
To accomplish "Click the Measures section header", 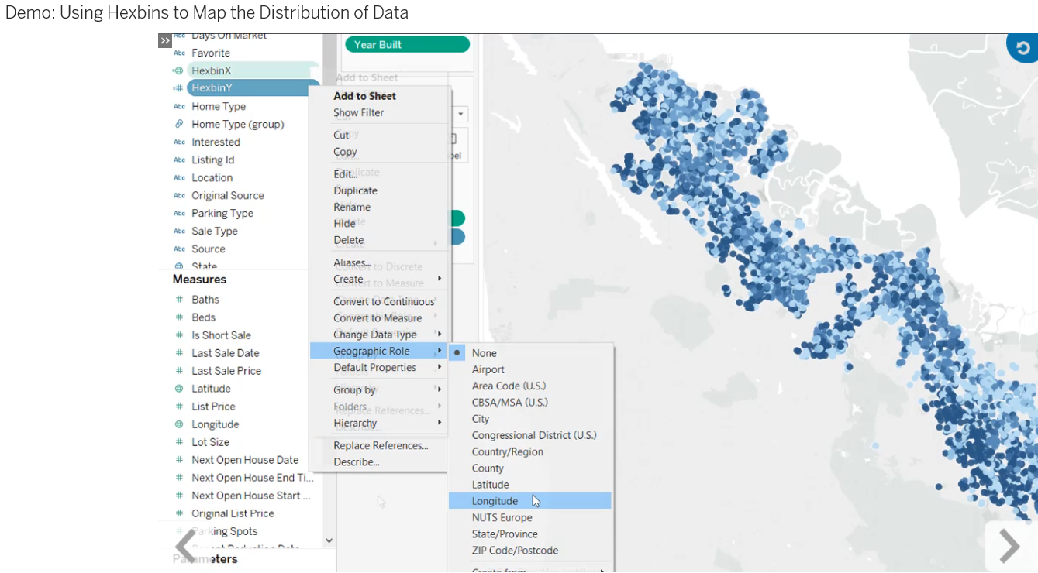I will coord(199,280).
